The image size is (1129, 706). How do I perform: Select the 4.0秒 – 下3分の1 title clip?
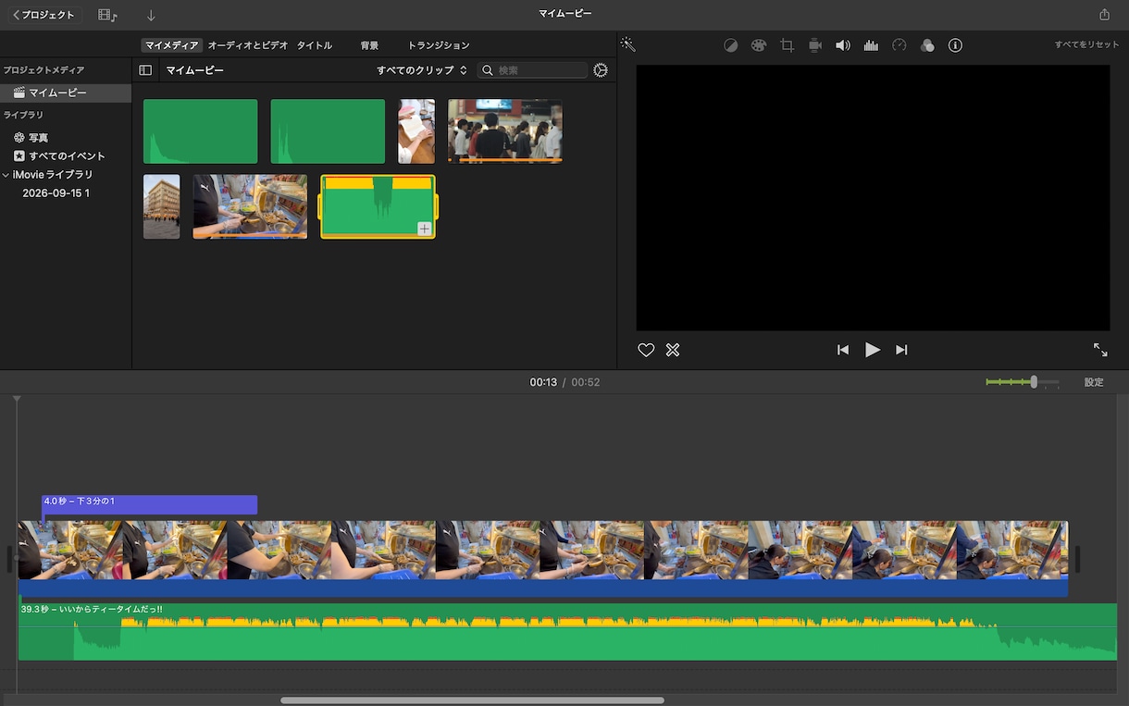pos(150,505)
